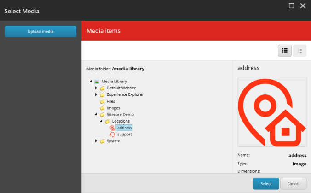Screen dimensions: 311x193
Task: Expand the Experience Explorer folder
Action: 96,94
